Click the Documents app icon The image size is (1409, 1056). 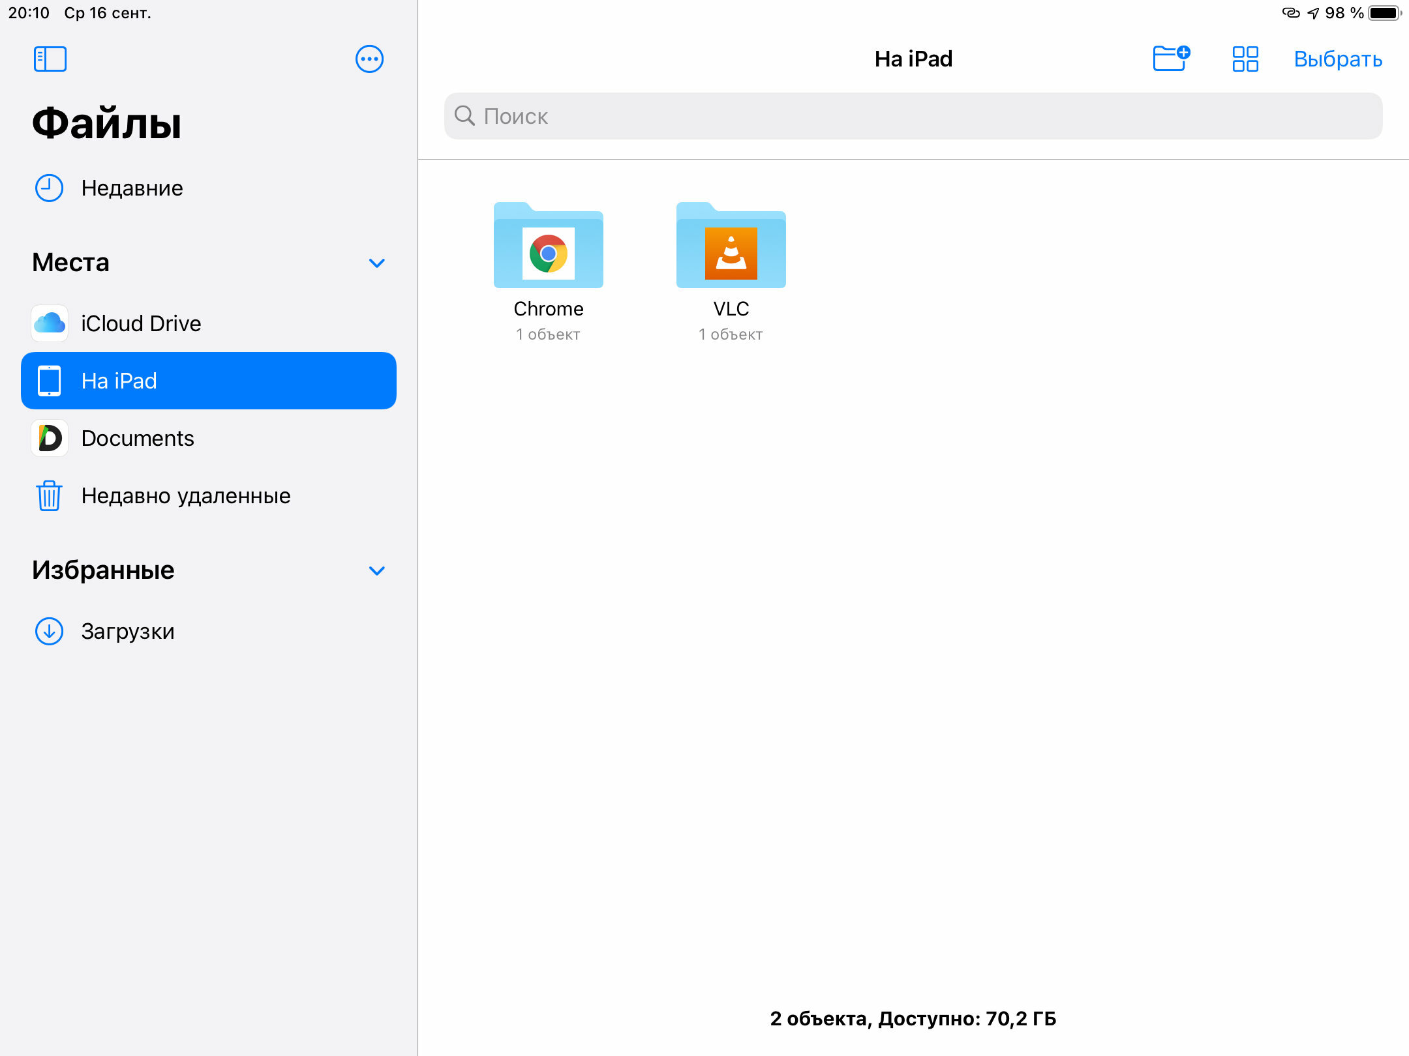[50, 438]
